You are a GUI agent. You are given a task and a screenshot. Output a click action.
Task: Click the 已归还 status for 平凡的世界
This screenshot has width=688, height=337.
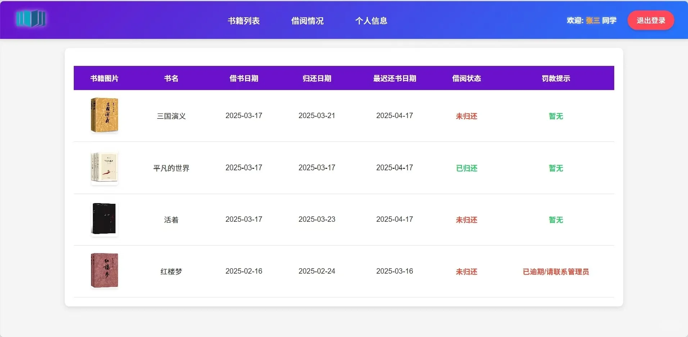click(466, 168)
